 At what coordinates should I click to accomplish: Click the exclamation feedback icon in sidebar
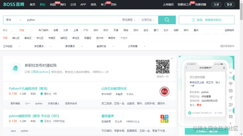[230, 116]
